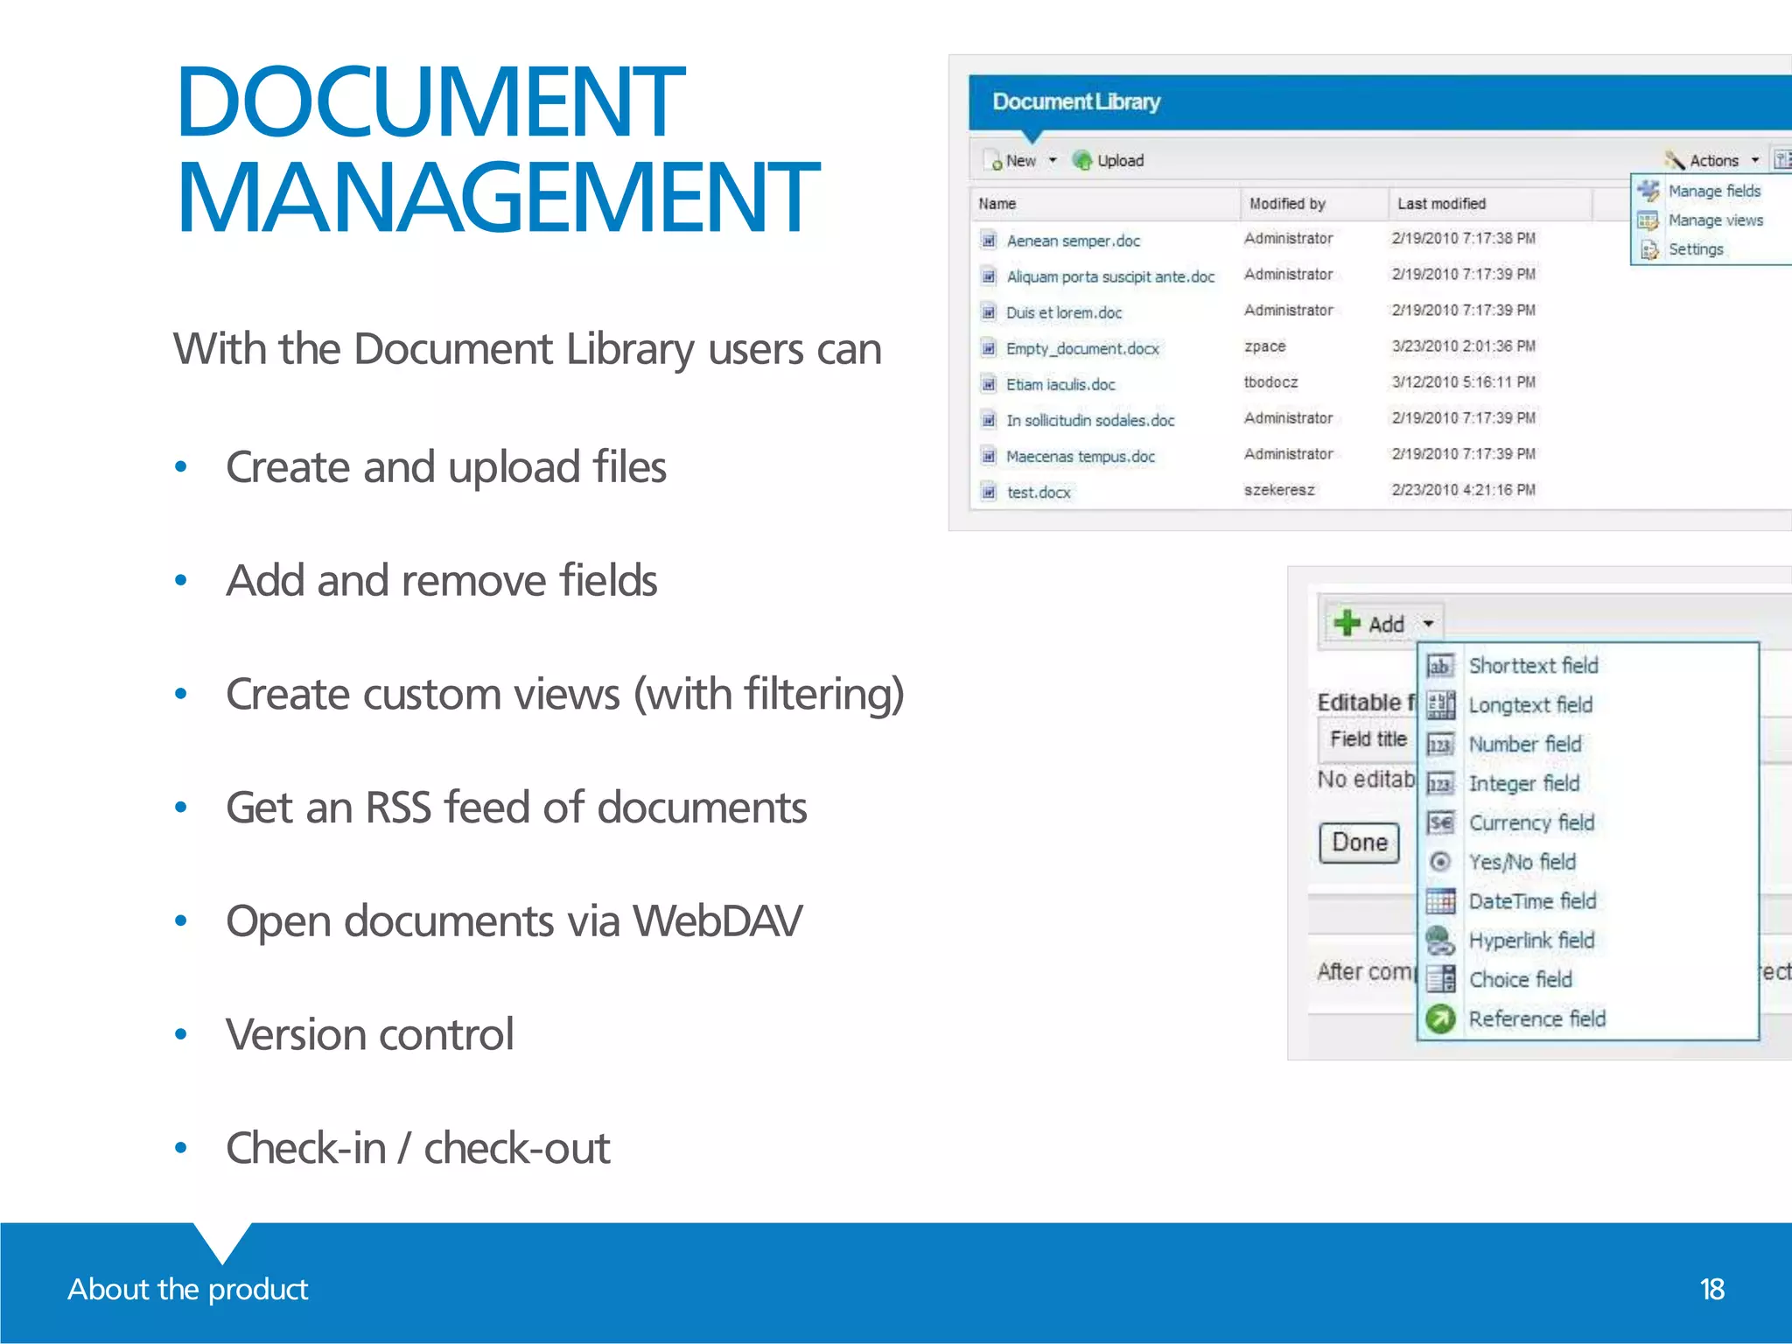Screen dimensions: 1792x1344
Task: Click the tbodocz modified-by cell
Action: [x=1271, y=382]
